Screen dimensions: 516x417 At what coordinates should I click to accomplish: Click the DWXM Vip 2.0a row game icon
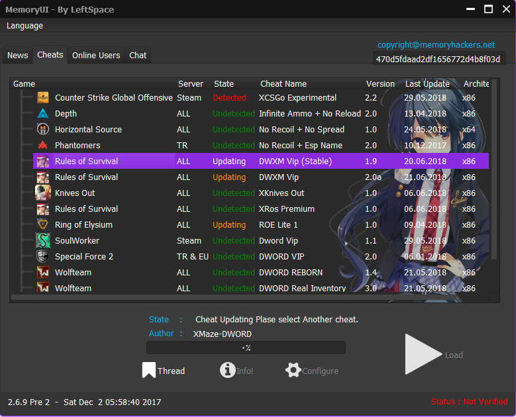coord(43,177)
